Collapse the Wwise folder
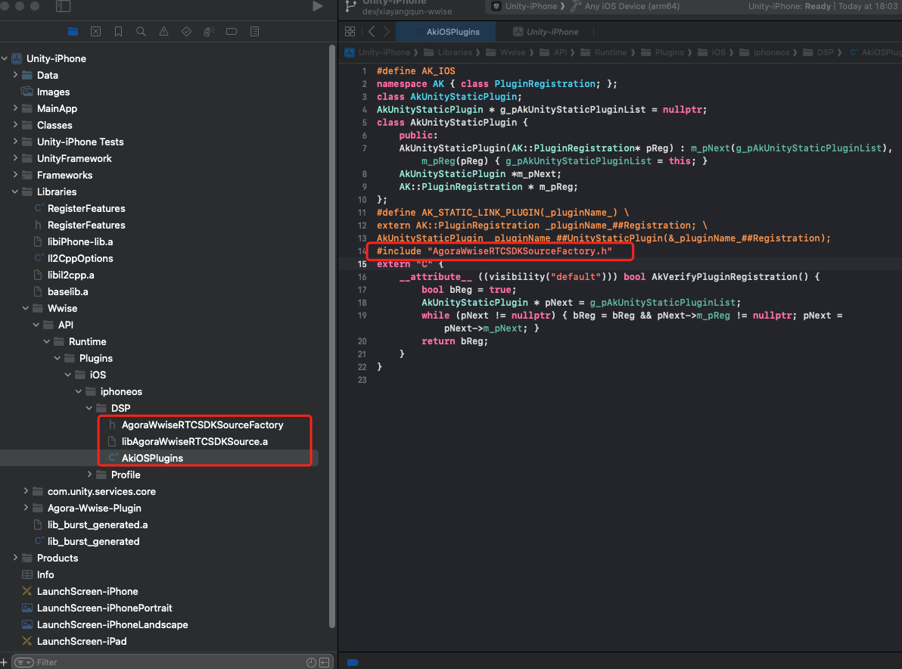 tap(26, 308)
